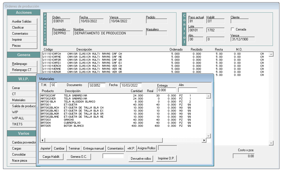
Task: Click the Nace pieza button
Action: (x=23, y=161)
